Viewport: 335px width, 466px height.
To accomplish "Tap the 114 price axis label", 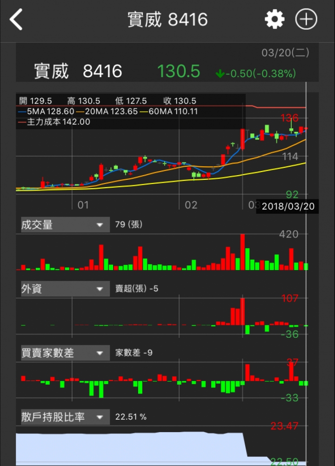I will pyautogui.click(x=290, y=156).
